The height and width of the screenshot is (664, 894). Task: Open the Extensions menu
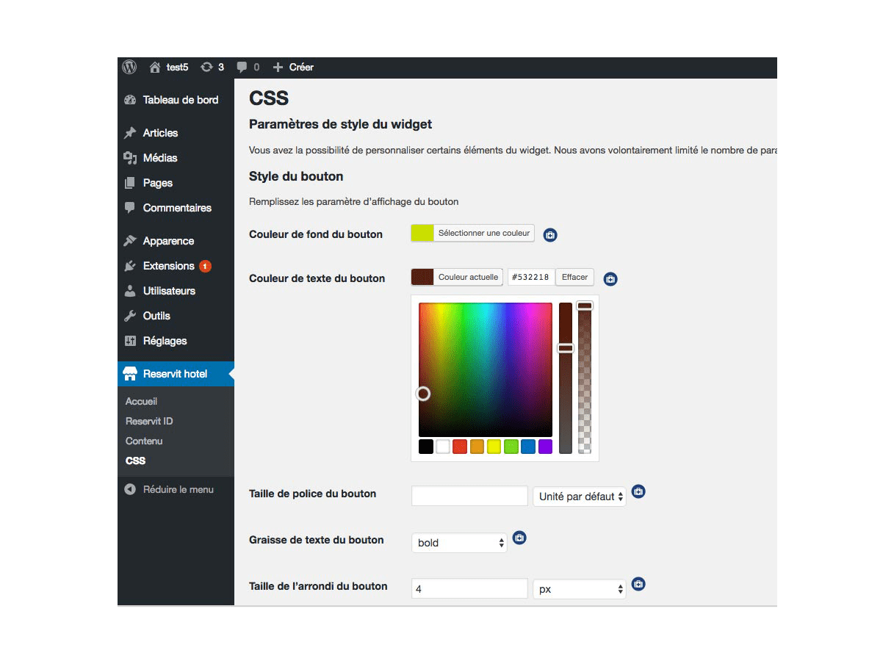[168, 266]
